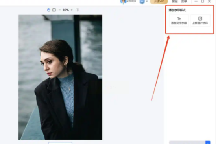Click the outlined button below the photo
This screenshot has width=218, height=144.
pyautogui.click(x=60, y=143)
